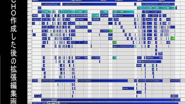This screenshot has height=104, width=185.
Task: Select the teal noise clip on Layer 17
Action: click(x=115, y=58)
